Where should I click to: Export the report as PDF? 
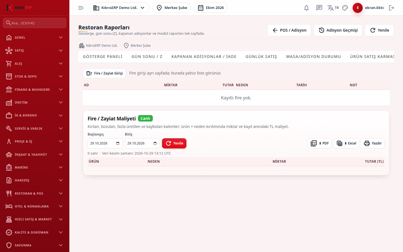(320, 143)
